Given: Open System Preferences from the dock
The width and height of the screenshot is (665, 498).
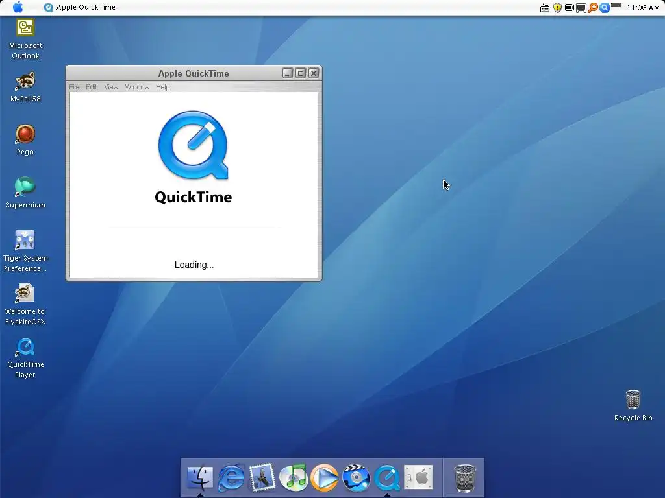Looking at the screenshot, I should [418, 477].
